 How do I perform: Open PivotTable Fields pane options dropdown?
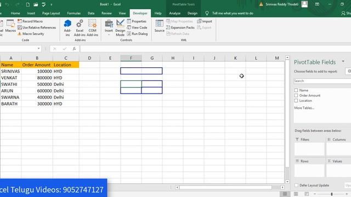click(x=343, y=61)
